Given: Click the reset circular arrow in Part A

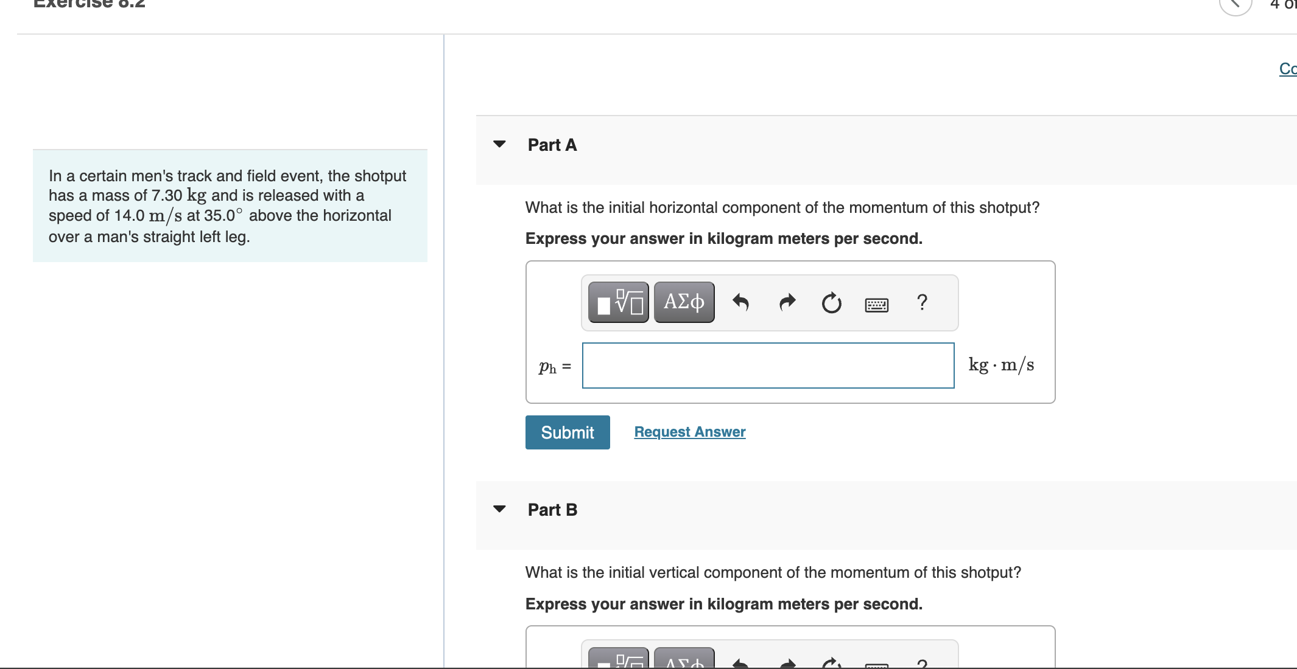Looking at the screenshot, I should (831, 302).
